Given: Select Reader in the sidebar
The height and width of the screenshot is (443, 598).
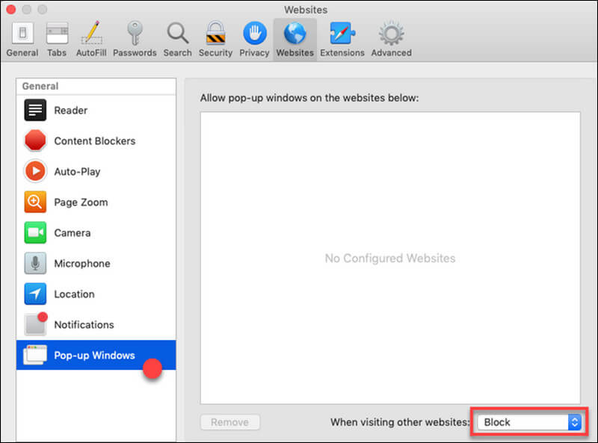Looking at the screenshot, I should pos(70,111).
